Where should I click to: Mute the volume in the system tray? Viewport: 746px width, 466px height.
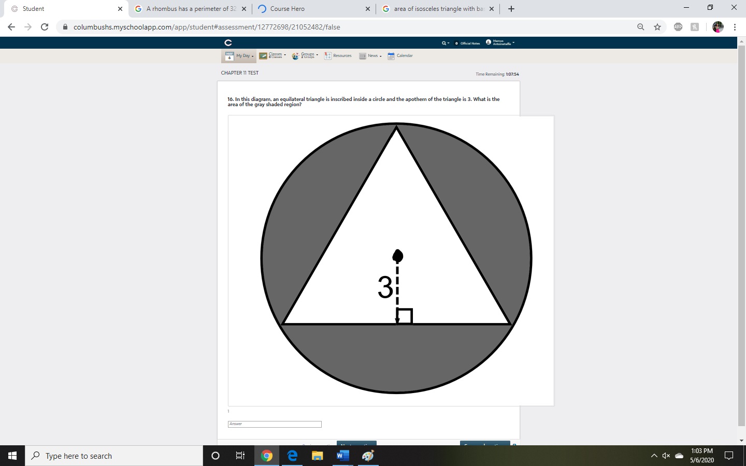pos(666,456)
